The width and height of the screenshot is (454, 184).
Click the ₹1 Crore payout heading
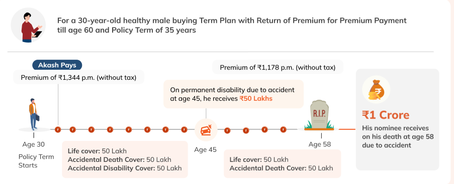pyautogui.click(x=386, y=115)
